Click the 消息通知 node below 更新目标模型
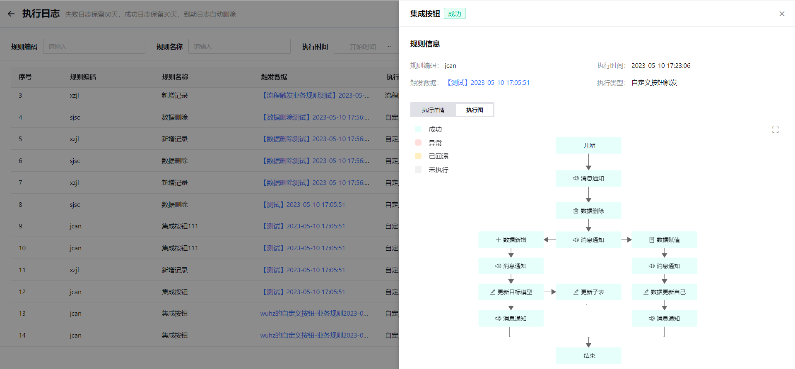The height and width of the screenshot is (369, 795). (x=511, y=319)
